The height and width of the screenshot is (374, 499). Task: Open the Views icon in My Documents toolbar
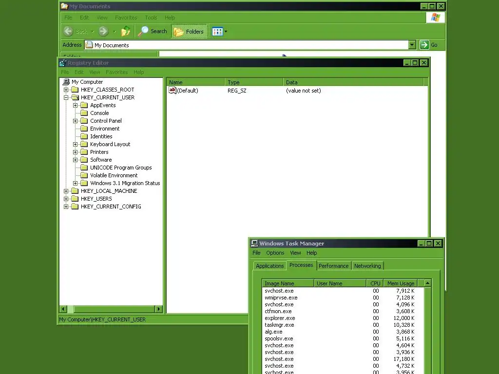click(x=217, y=32)
